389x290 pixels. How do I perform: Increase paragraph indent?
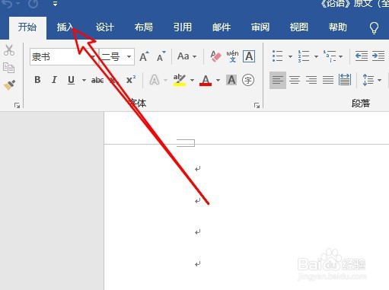click(x=378, y=56)
